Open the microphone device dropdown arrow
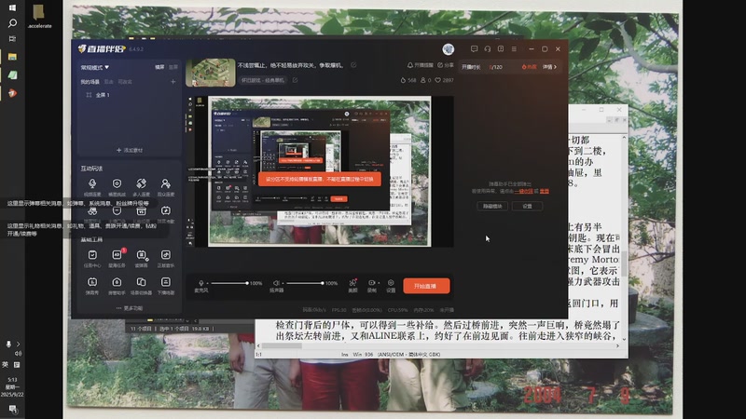Screen dimensions: 746x419 [207, 283]
